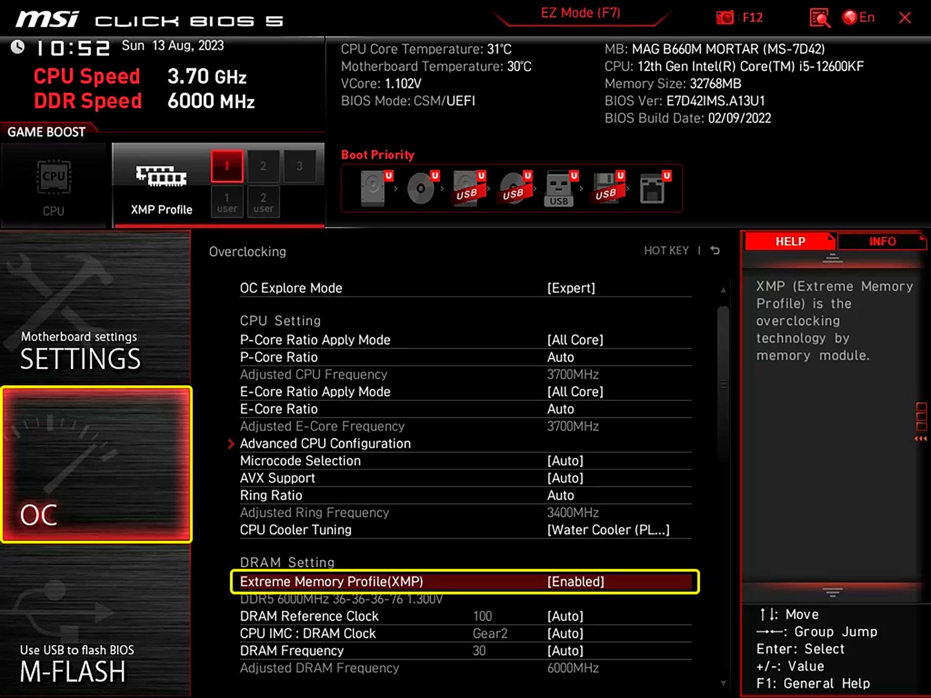This screenshot has height=698, width=931.
Task: Click the USB hard disk boot priority icon
Action: 468,188
